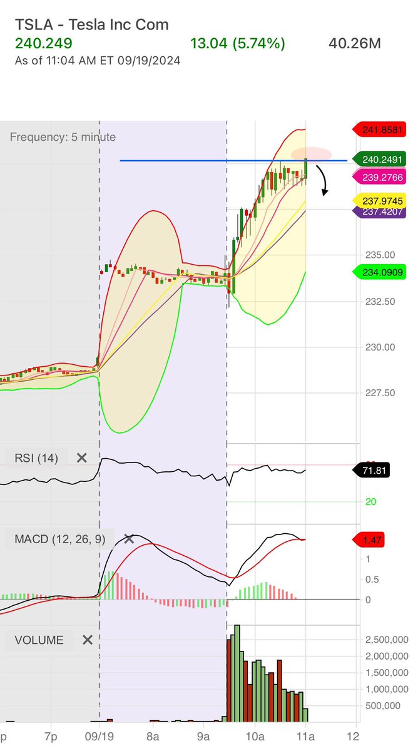418x751 pixels.
Task: Tap the 09/19 date axis label
Action: 98,737
